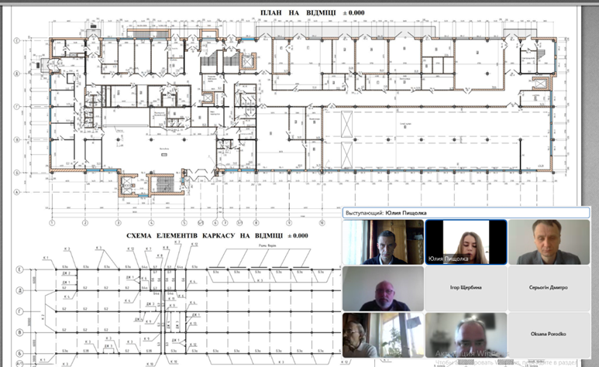599x367 pixels.
Task: Click axis letter 'А' beside the floor plan
Action: [x=17, y=192]
